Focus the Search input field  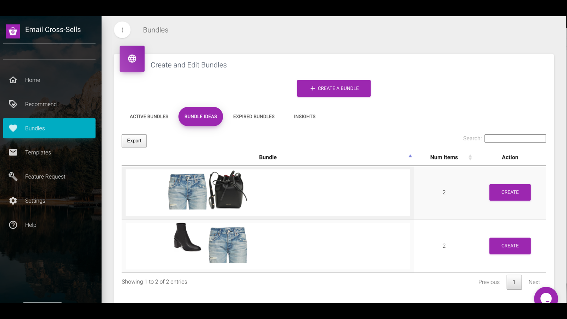515,139
